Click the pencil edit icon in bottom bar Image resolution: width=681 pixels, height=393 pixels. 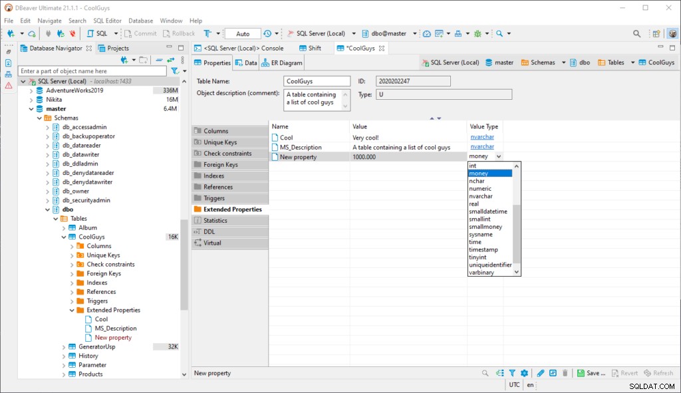540,373
